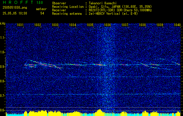Click the kHz axis unit label
Screen dimensions: 183x116
coord(3,23)
